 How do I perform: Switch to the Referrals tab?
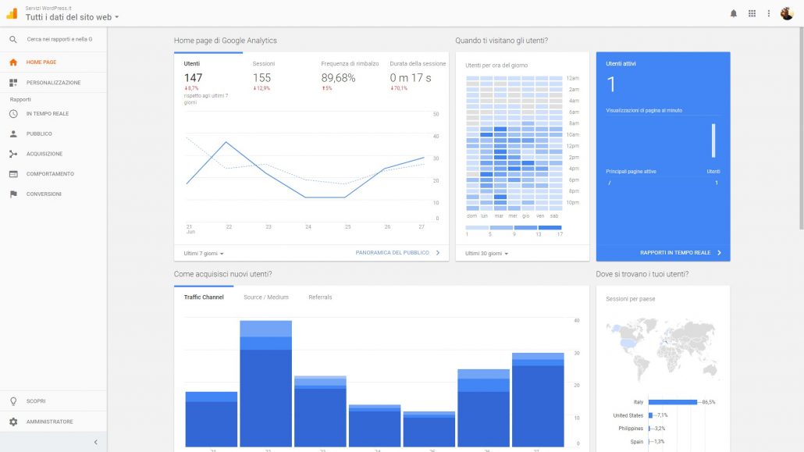pyautogui.click(x=320, y=297)
